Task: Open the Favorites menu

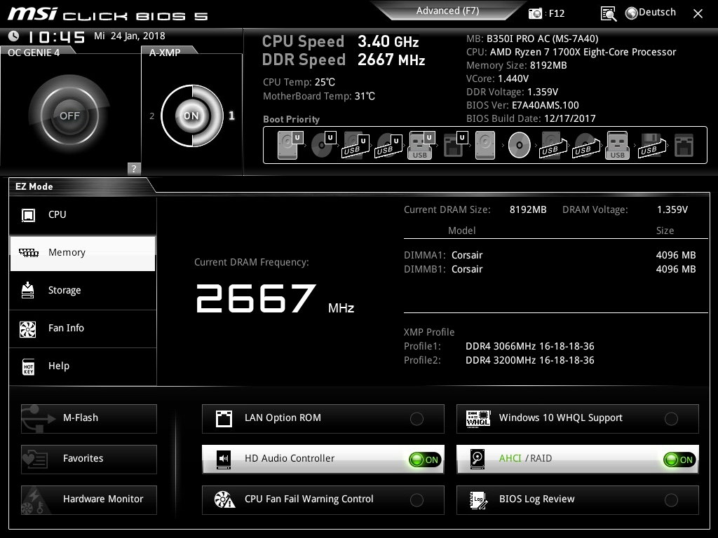Action: tap(89, 459)
